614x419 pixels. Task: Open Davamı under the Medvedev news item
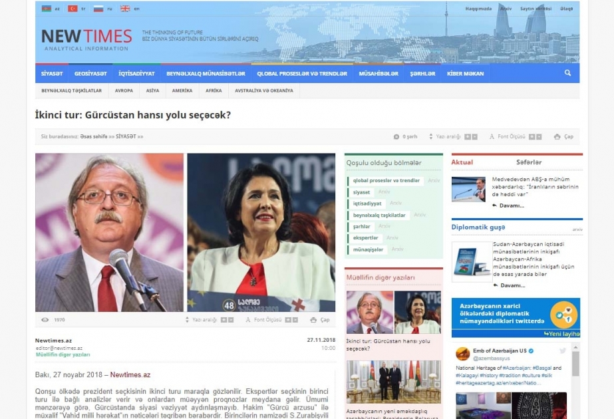512,206
